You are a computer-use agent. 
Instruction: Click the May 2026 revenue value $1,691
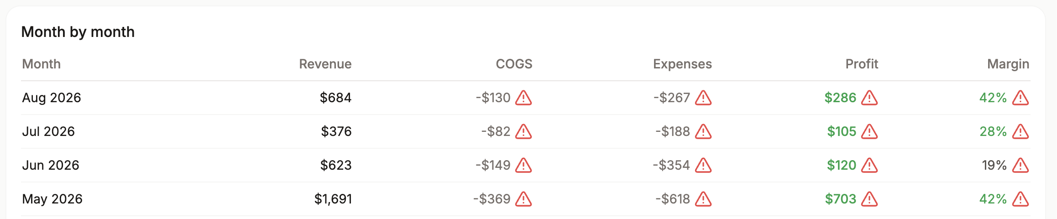tap(333, 199)
